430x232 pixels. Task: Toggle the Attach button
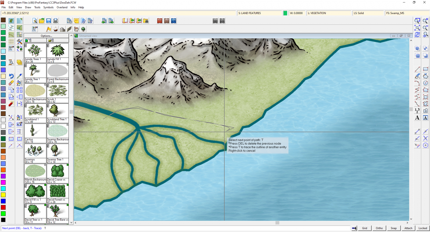[x=408, y=228]
